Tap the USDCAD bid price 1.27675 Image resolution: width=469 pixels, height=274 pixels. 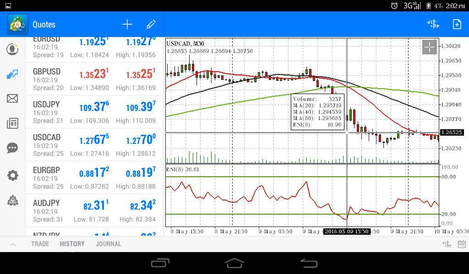click(x=94, y=139)
